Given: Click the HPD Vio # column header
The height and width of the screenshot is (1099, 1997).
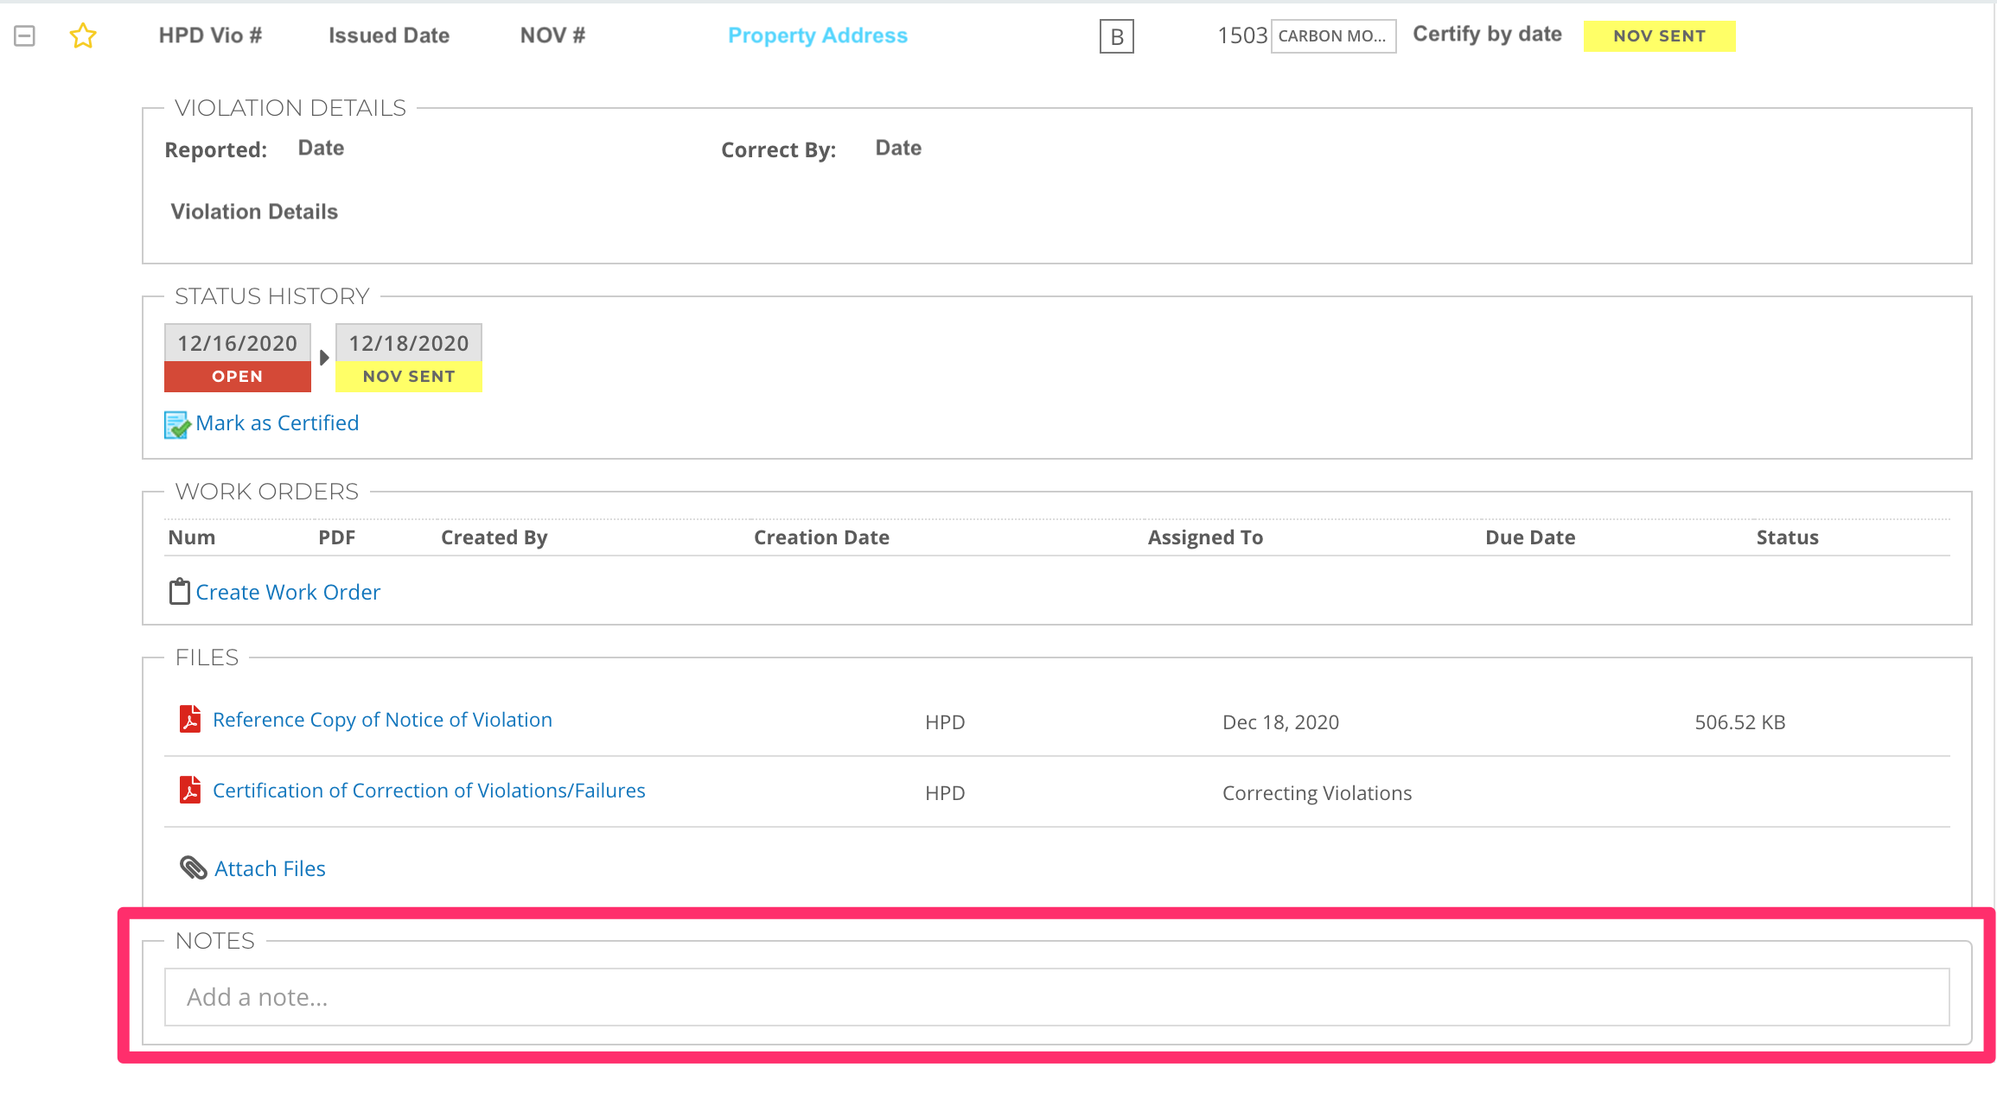Looking at the screenshot, I should [210, 35].
